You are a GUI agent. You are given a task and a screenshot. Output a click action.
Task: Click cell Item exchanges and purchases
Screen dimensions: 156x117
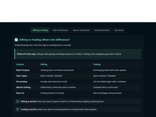tap(107, 93)
